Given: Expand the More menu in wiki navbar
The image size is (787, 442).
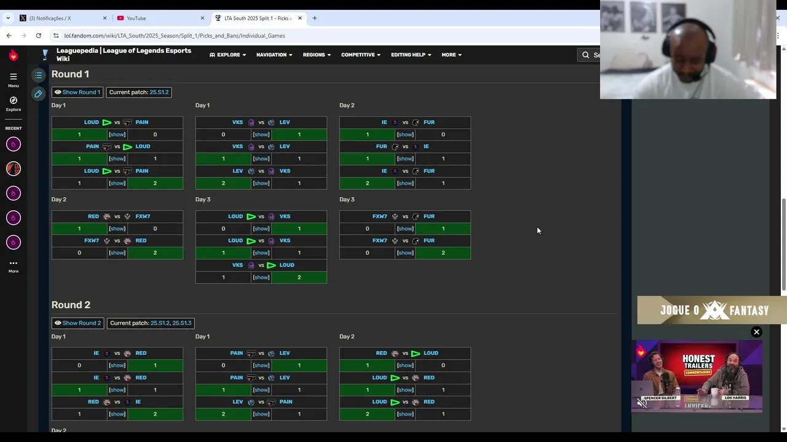Looking at the screenshot, I should click(451, 55).
